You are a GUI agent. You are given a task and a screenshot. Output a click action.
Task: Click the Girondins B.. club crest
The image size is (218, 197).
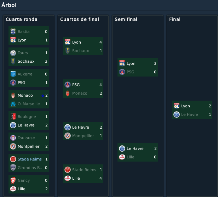click(13, 168)
